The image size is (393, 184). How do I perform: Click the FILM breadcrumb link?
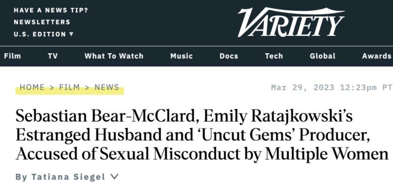(69, 88)
